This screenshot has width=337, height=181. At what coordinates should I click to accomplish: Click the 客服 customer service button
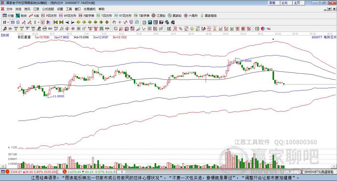click(x=274, y=3)
